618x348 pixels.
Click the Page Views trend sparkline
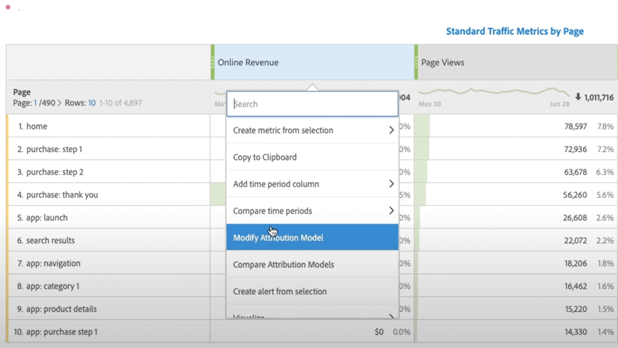tap(494, 93)
